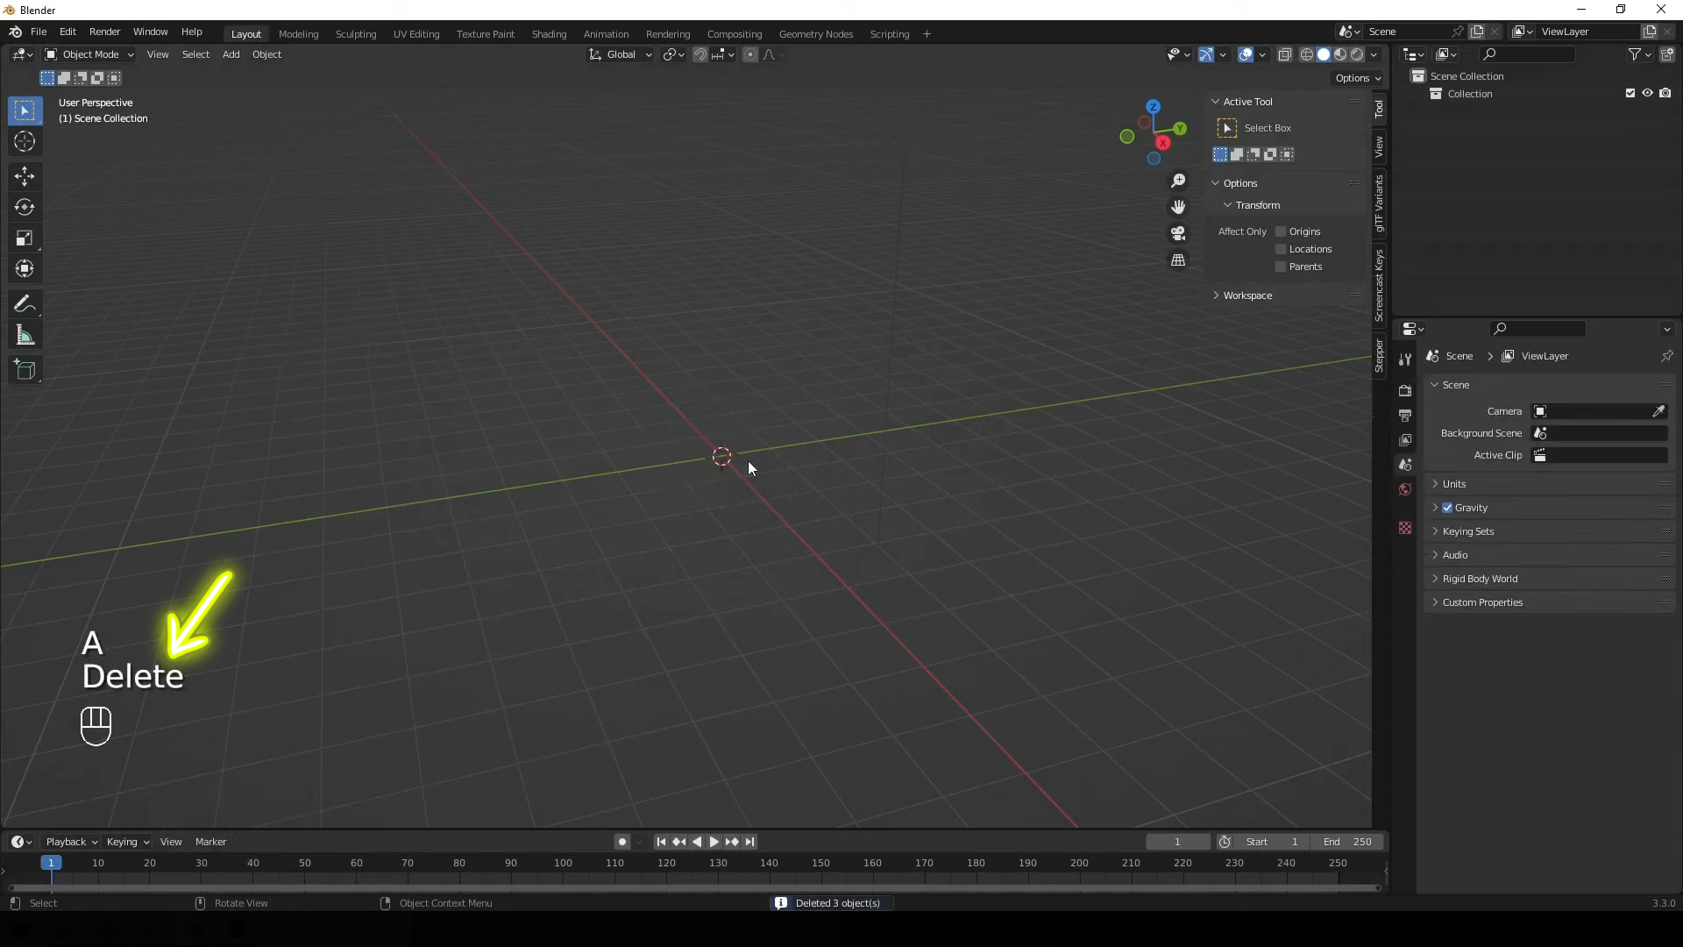Switch to Modeling workspace tab
This screenshot has height=947, width=1683.
298,34
